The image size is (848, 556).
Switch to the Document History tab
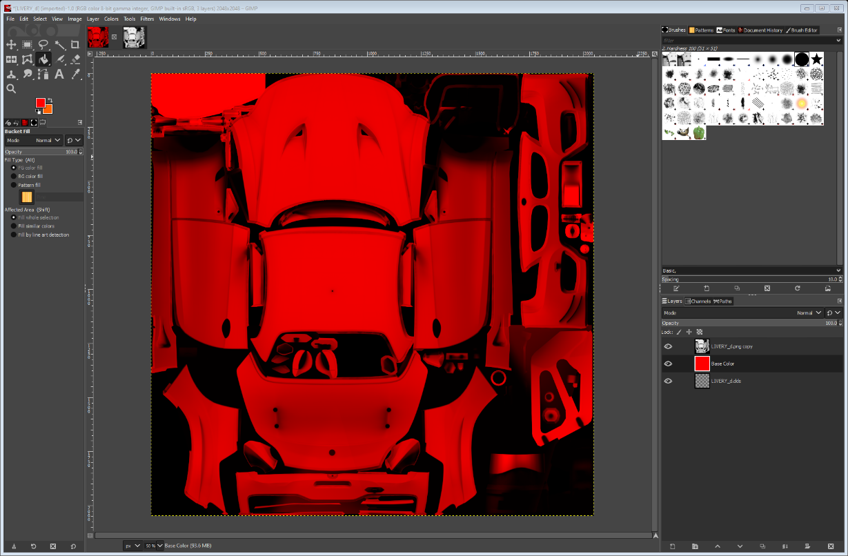click(760, 30)
